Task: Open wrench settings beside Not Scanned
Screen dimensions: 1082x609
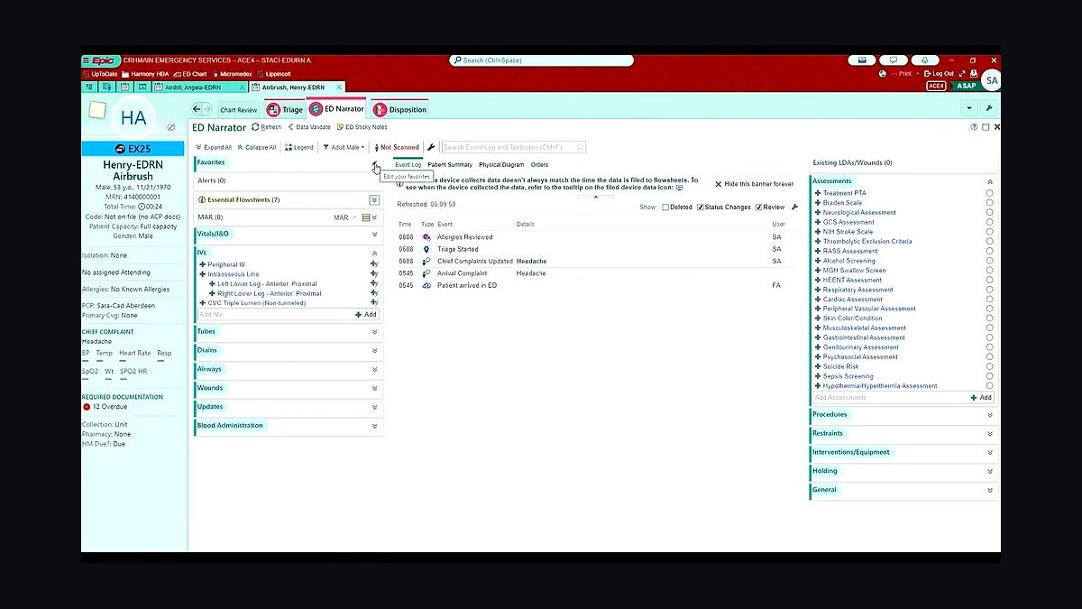Action: pyautogui.click(x=431, y=147)
